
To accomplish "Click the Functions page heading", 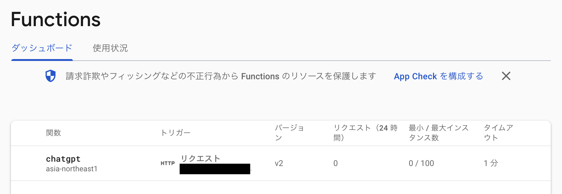I will pos(55,19).
